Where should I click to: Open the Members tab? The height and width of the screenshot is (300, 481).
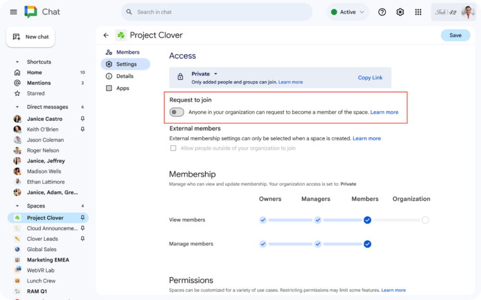(123, 52)
